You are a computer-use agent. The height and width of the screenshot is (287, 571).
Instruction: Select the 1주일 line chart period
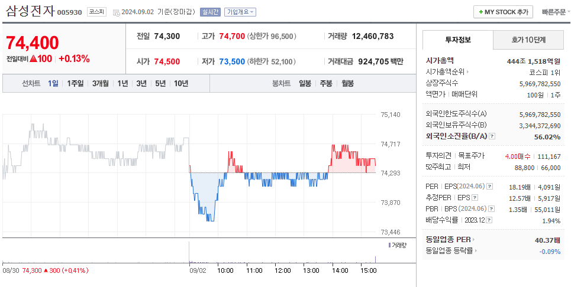pyautogui.click(x=75, y=83)
